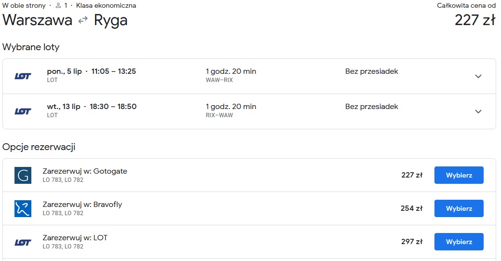Screen dimensions: 501x261
Task: Click the Klasa ekonomiczna label
Action: 106,5
